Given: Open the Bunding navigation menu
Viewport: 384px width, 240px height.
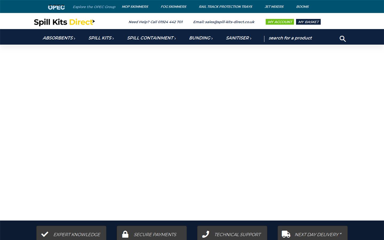Looking at the screenshot, I should [201, 38].
